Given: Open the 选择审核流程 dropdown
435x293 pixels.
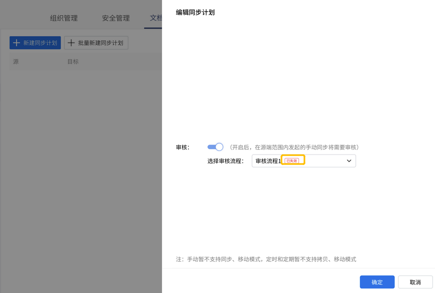Looking at the screenshot, I should [304, 161].
